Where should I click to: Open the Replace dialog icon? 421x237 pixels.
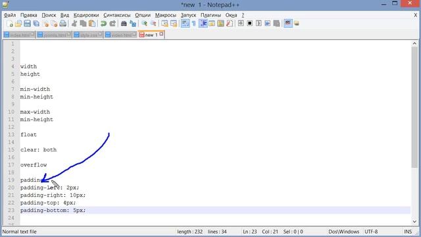click(x=133, y=24)
